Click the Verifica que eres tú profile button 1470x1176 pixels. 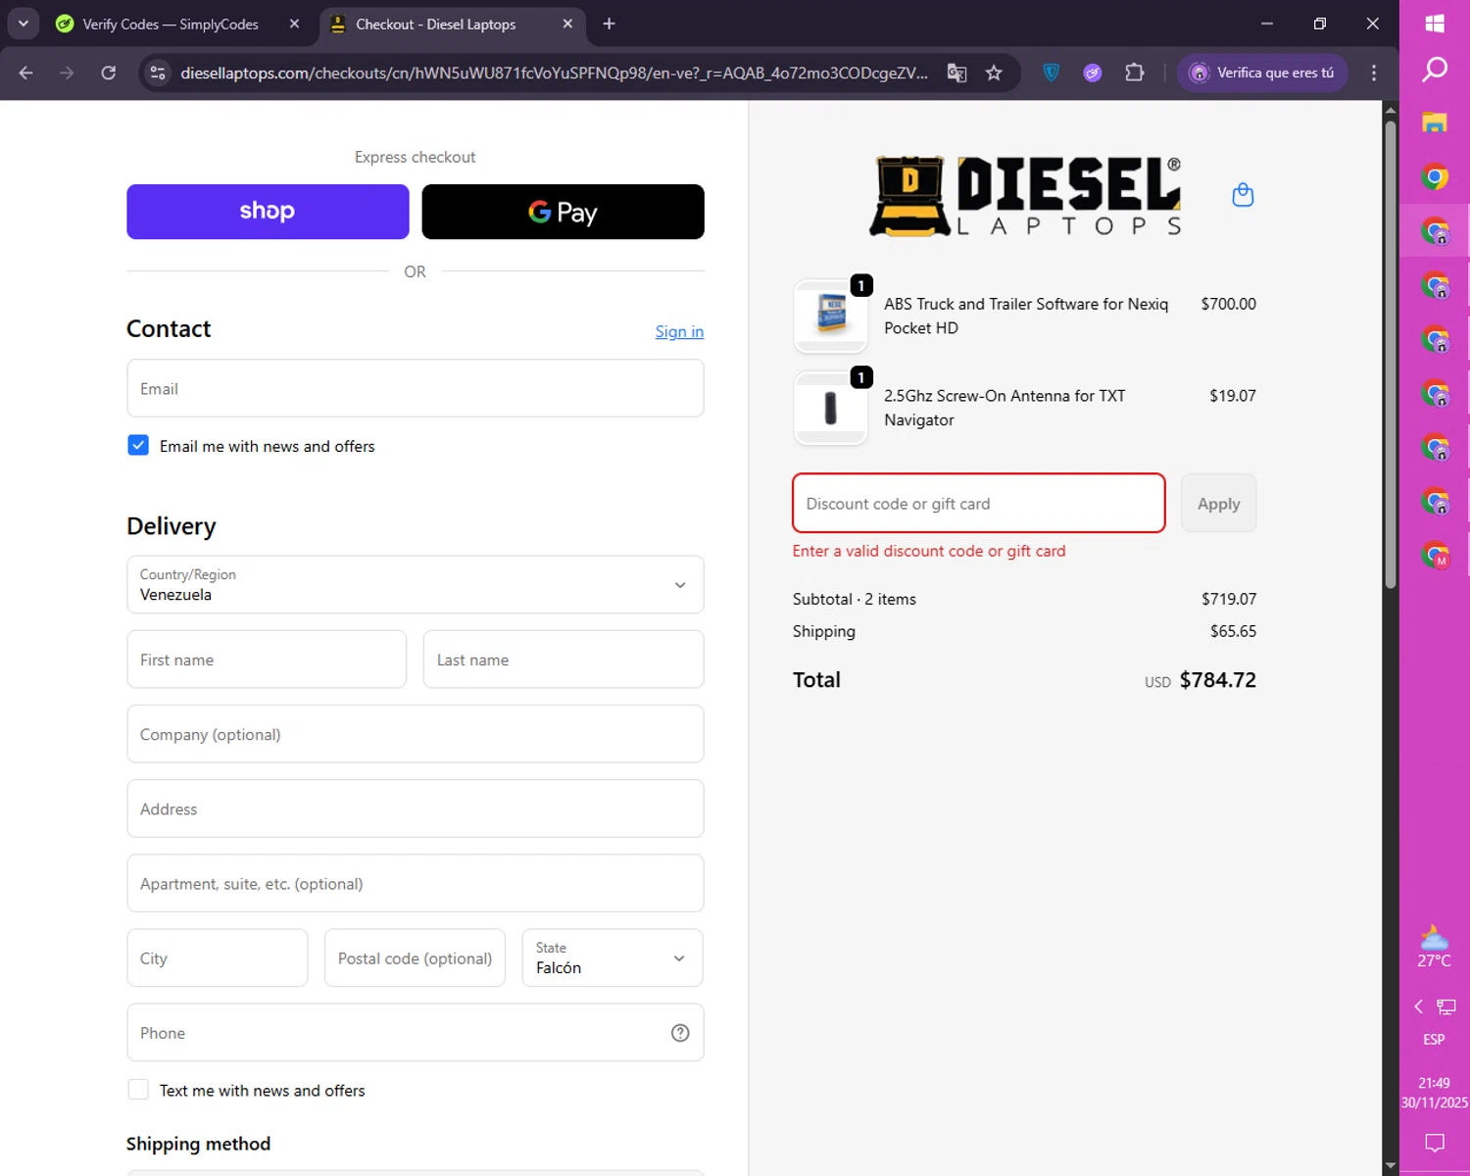[1262, 73]
